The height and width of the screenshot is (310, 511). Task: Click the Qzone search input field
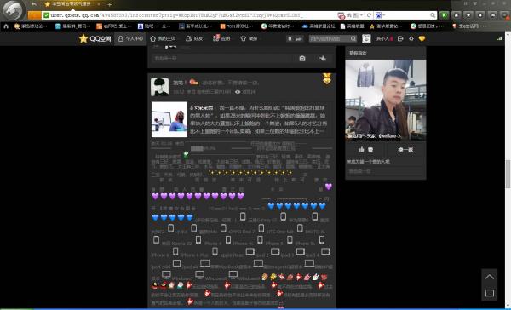(x=329, y=38)
